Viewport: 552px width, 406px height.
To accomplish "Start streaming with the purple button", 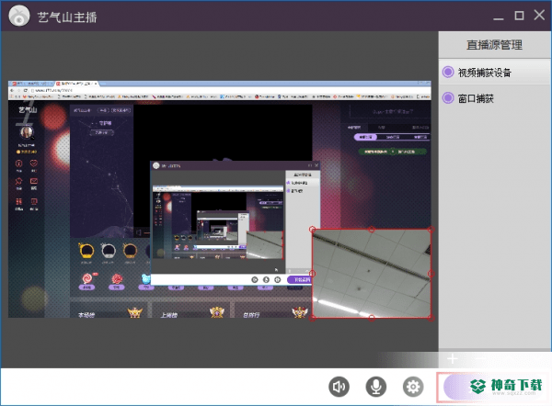I will click(x=493, y=387).
